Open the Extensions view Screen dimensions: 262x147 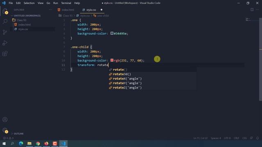point(5,53)
